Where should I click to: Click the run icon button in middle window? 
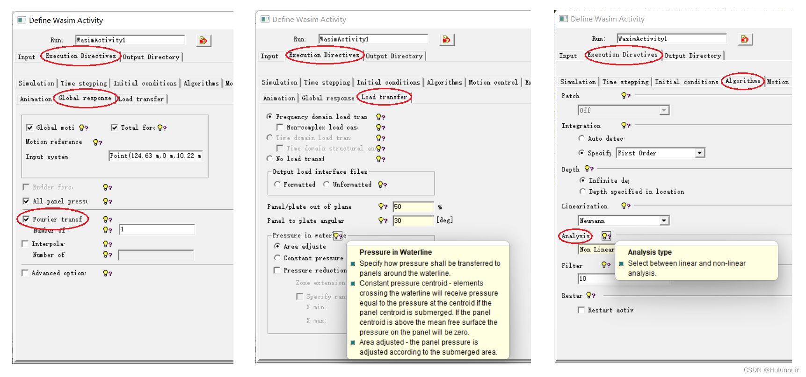pyautogui.click(x=447, y=40)
